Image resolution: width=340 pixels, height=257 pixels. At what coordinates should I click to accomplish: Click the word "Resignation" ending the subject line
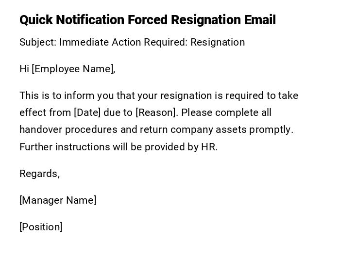pos(218,42)
